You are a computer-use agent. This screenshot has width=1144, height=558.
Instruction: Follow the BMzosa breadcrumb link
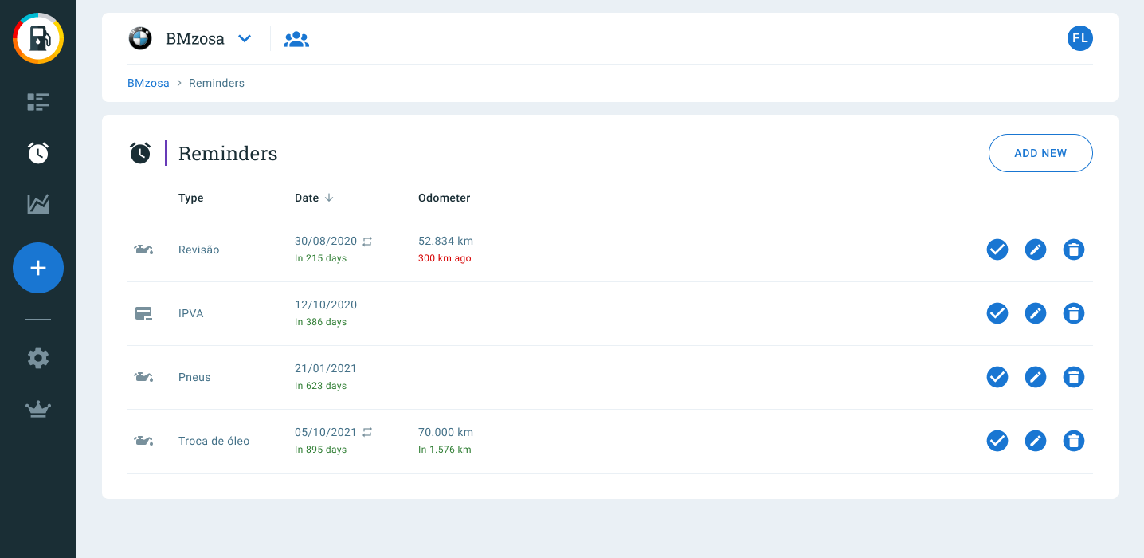pos(148,83)
